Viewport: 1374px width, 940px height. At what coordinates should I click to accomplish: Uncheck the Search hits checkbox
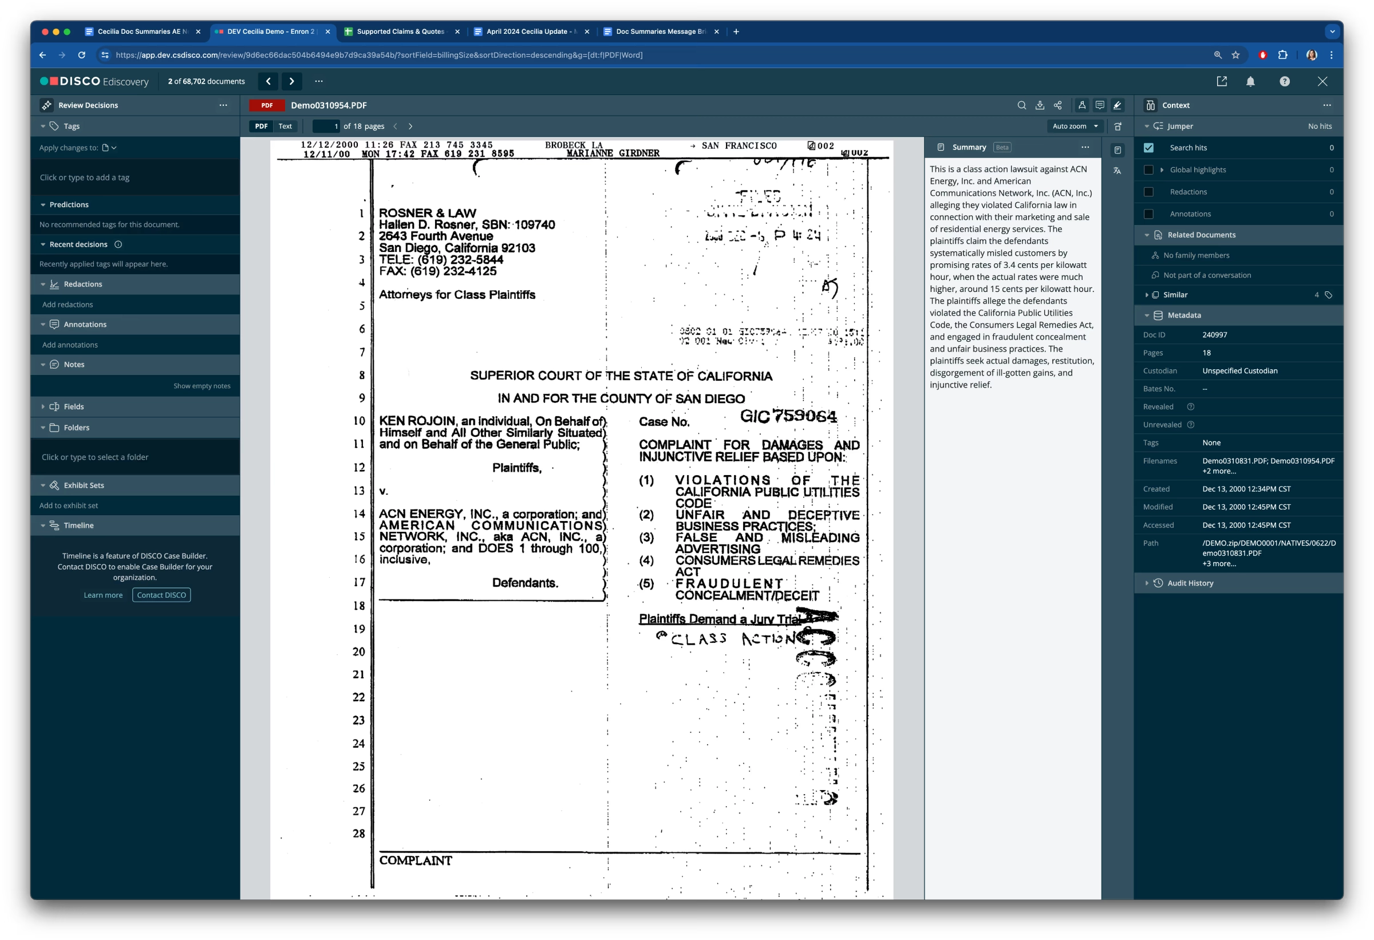pos(1148,148)
